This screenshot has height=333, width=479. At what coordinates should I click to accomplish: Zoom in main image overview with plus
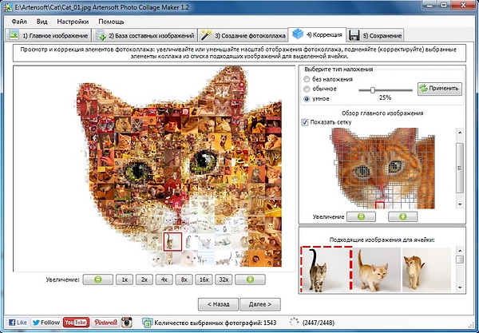tap(402, 216)
